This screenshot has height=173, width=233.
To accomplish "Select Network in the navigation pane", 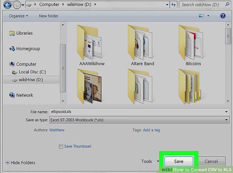I will pos(21,95).
